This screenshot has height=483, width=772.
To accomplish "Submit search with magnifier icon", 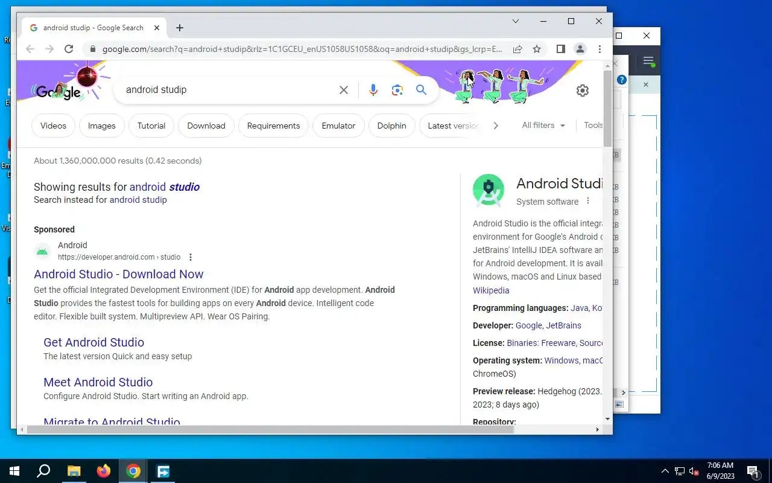I will tap(421, 90).
